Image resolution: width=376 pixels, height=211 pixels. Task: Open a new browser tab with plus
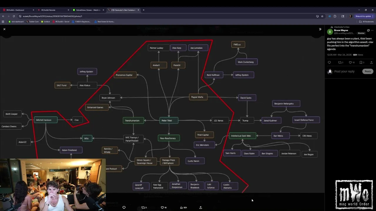coord(144,10)
